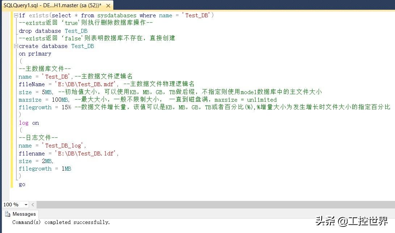Click the 'filegrowth = 1MB' line
This screenshot has height=233, width=395.
click(x=45, y=169)
